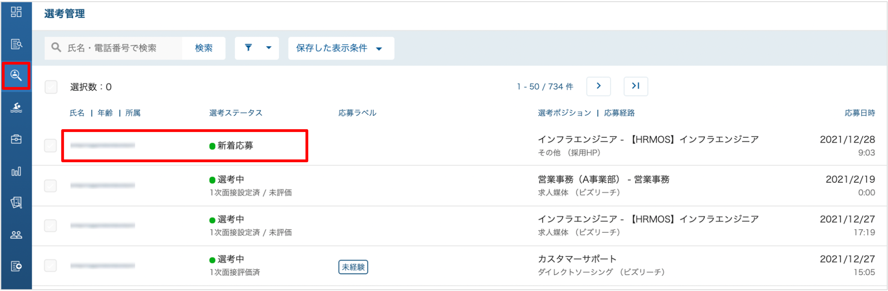Jump to the last results page
This screenshot has height=291, width=888.
[636, 87]
